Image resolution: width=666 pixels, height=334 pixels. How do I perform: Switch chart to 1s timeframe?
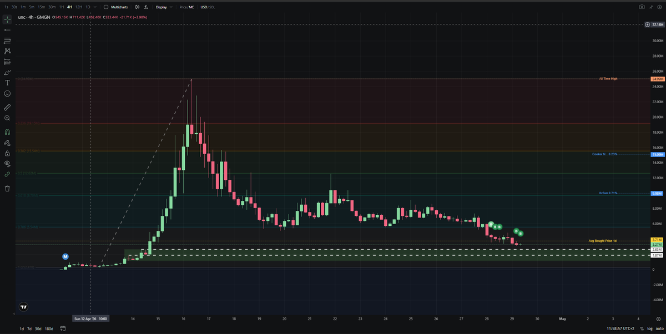tap(6, 7)
